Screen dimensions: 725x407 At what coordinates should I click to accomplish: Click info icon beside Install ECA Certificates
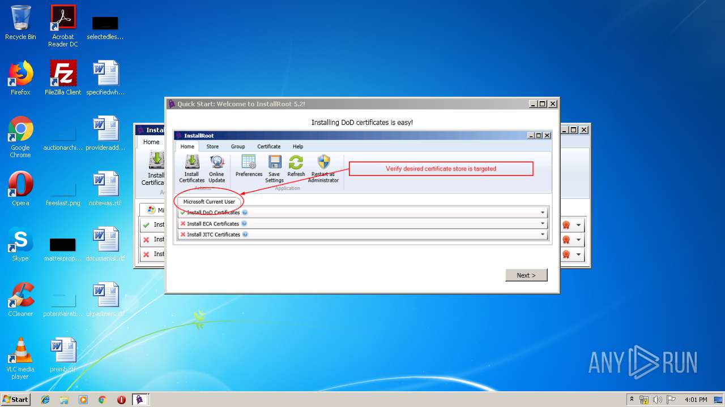click(244, 223)
